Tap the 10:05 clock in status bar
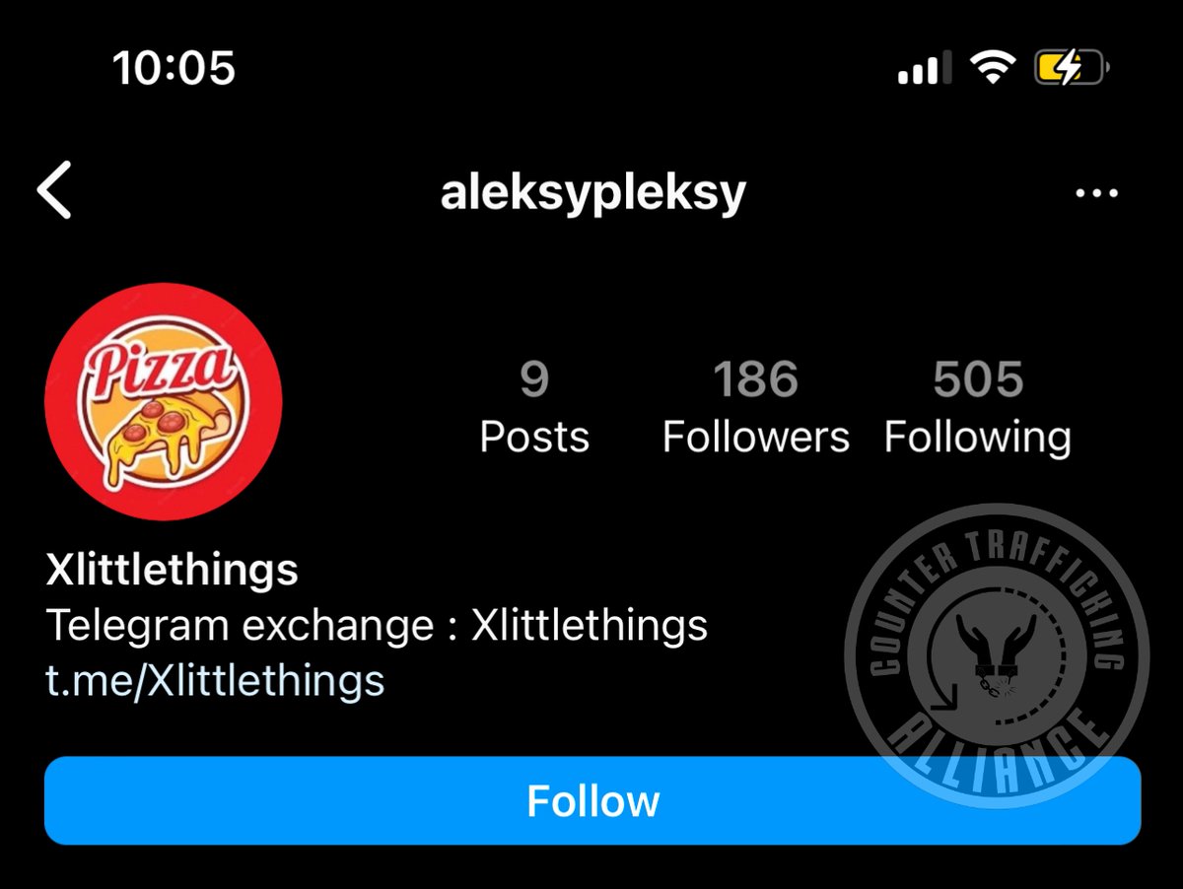1183x889 pixels. click(174, 68)
